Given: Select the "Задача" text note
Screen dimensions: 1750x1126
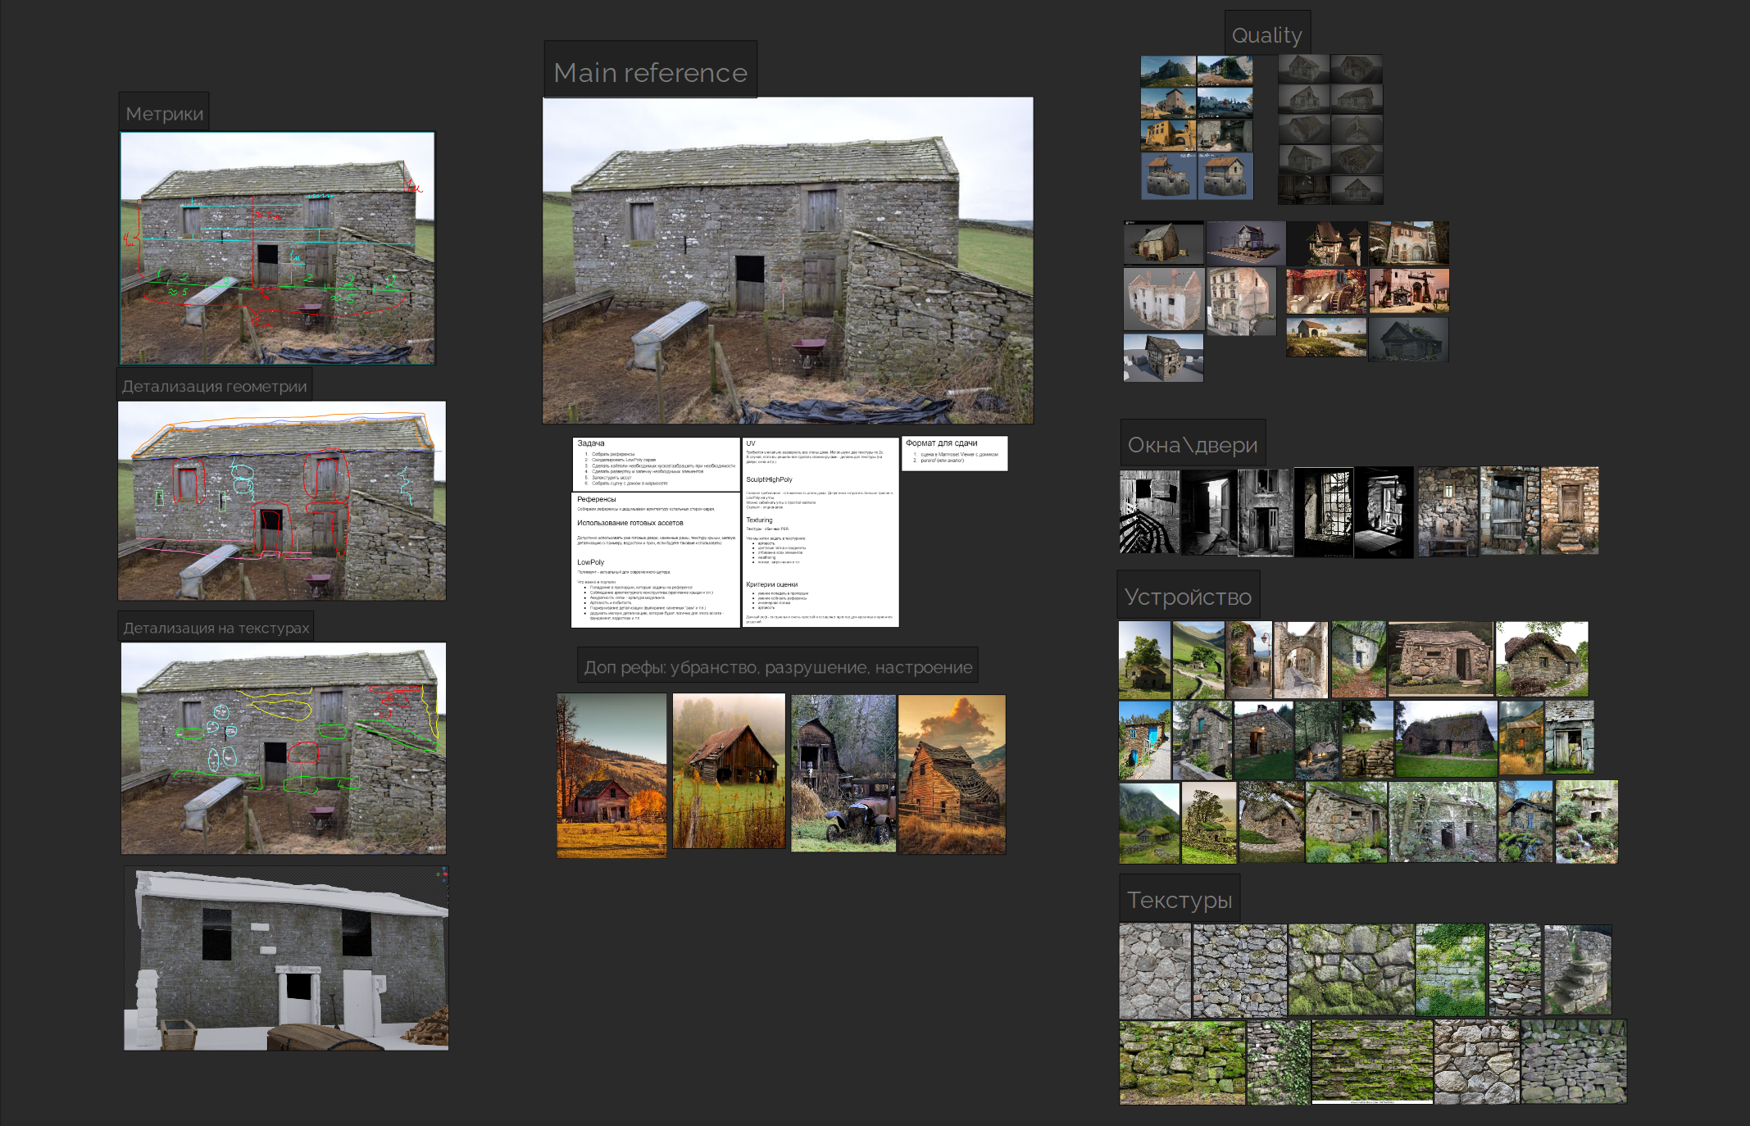Looking at the screenshot, I should [x=655, y=463].
